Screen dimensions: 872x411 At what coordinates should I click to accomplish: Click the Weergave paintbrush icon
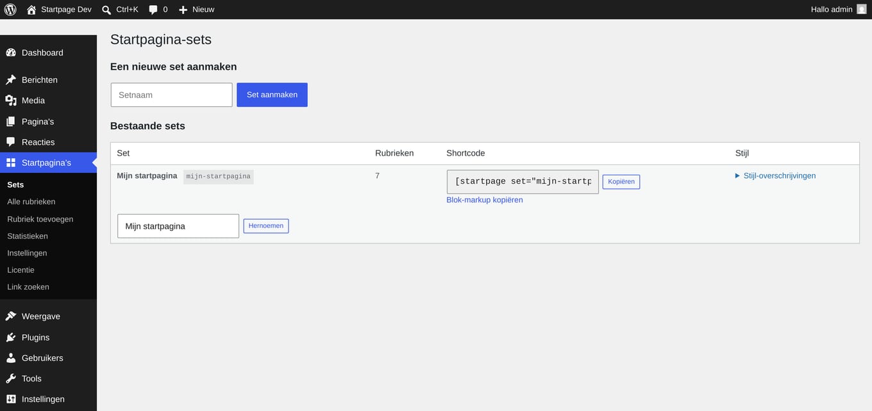coord(11,316)
